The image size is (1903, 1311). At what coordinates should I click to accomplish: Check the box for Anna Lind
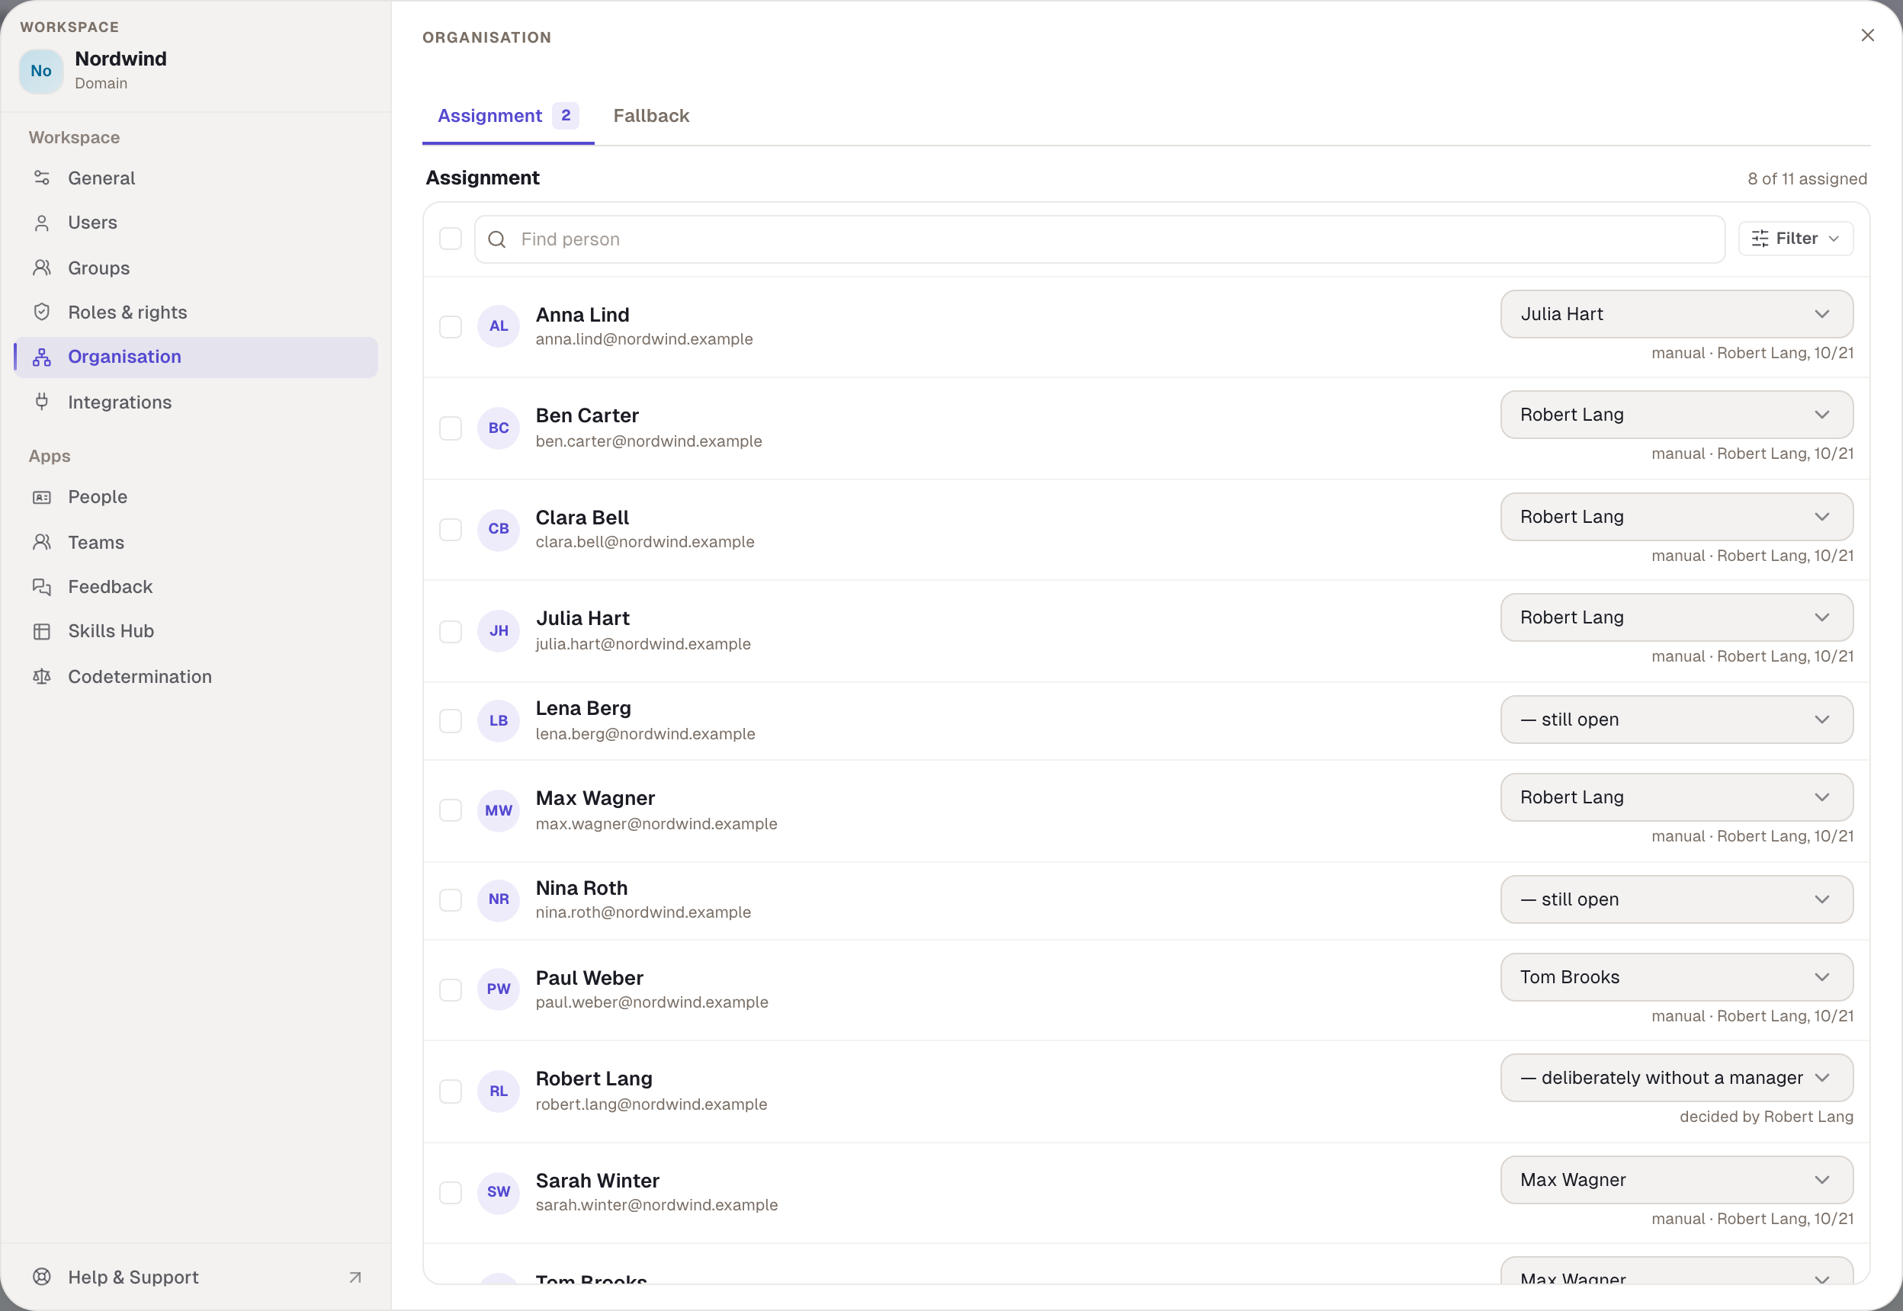point(451,326)
